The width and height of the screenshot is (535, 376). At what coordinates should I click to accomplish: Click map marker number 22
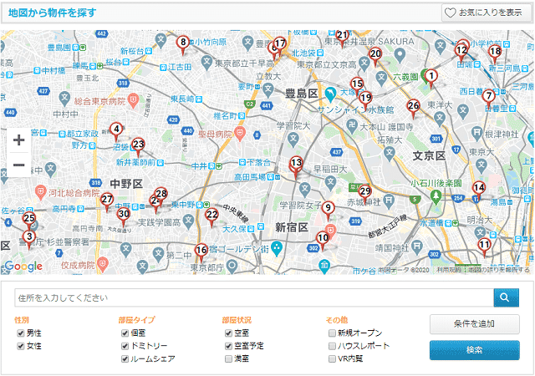211,216
